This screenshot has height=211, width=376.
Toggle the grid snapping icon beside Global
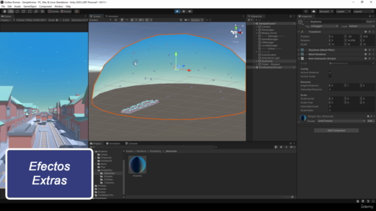77,11
